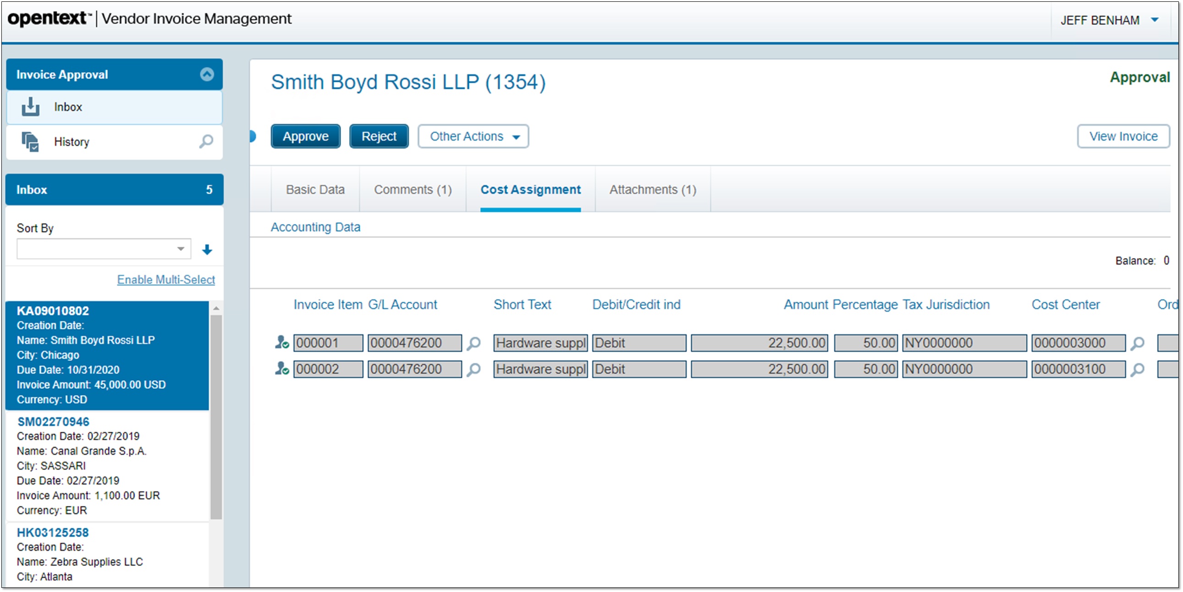The height and width of the screenshot is (592, 1183).
Task: Click Debit field in row 000002
Action: click(x=639, y=369)
